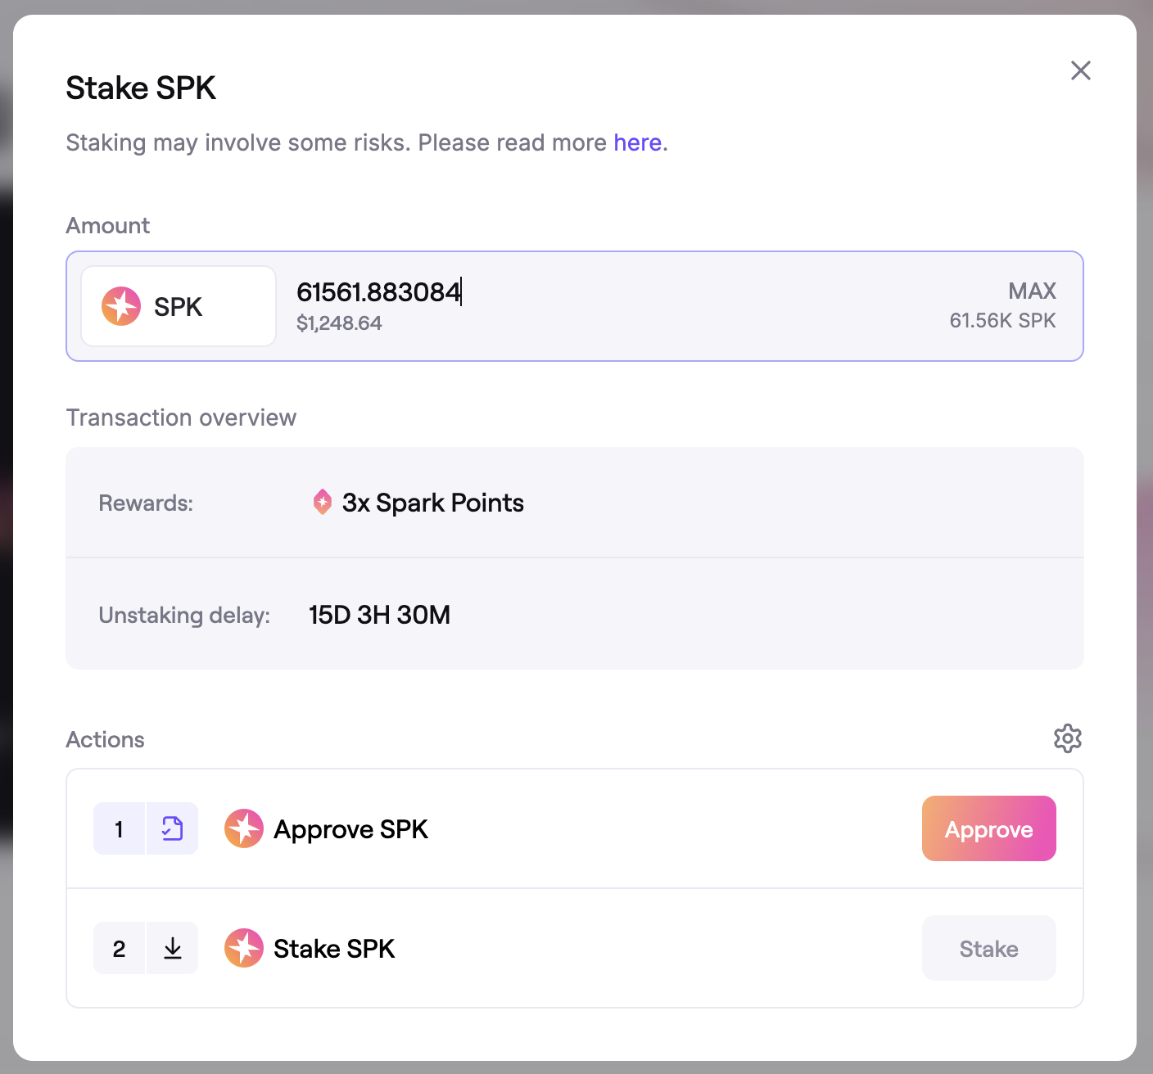This screenshot has height=1074, width=1153.
Task: Click the SPK token logo in Amount box
Action: [121, 306]
